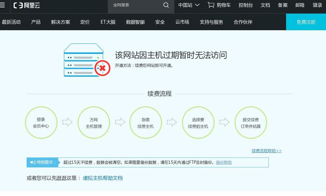Screen dimensions: 326x196
Task: Click the expired server illustration
Action: tap(87, 60)
